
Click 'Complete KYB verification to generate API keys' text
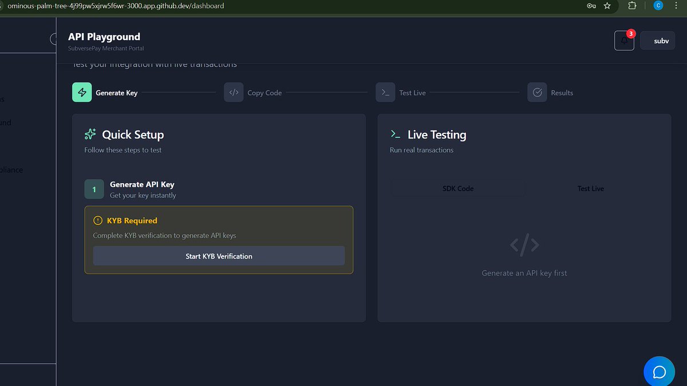click(x=165, y=236)
